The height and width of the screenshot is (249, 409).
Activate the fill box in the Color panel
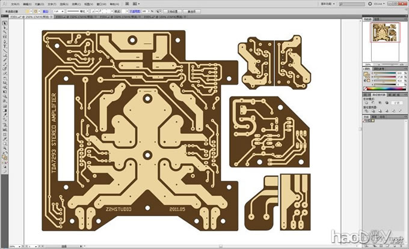click(367, 73)
